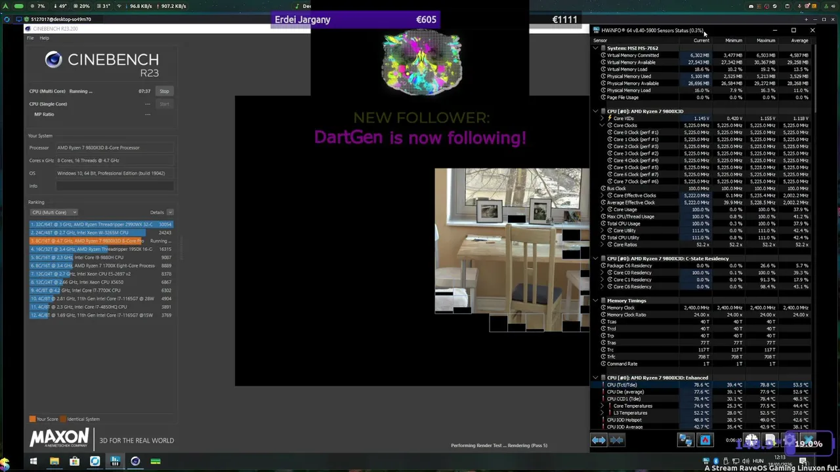Select the Memory Clock Ratio sensor row

702,315
